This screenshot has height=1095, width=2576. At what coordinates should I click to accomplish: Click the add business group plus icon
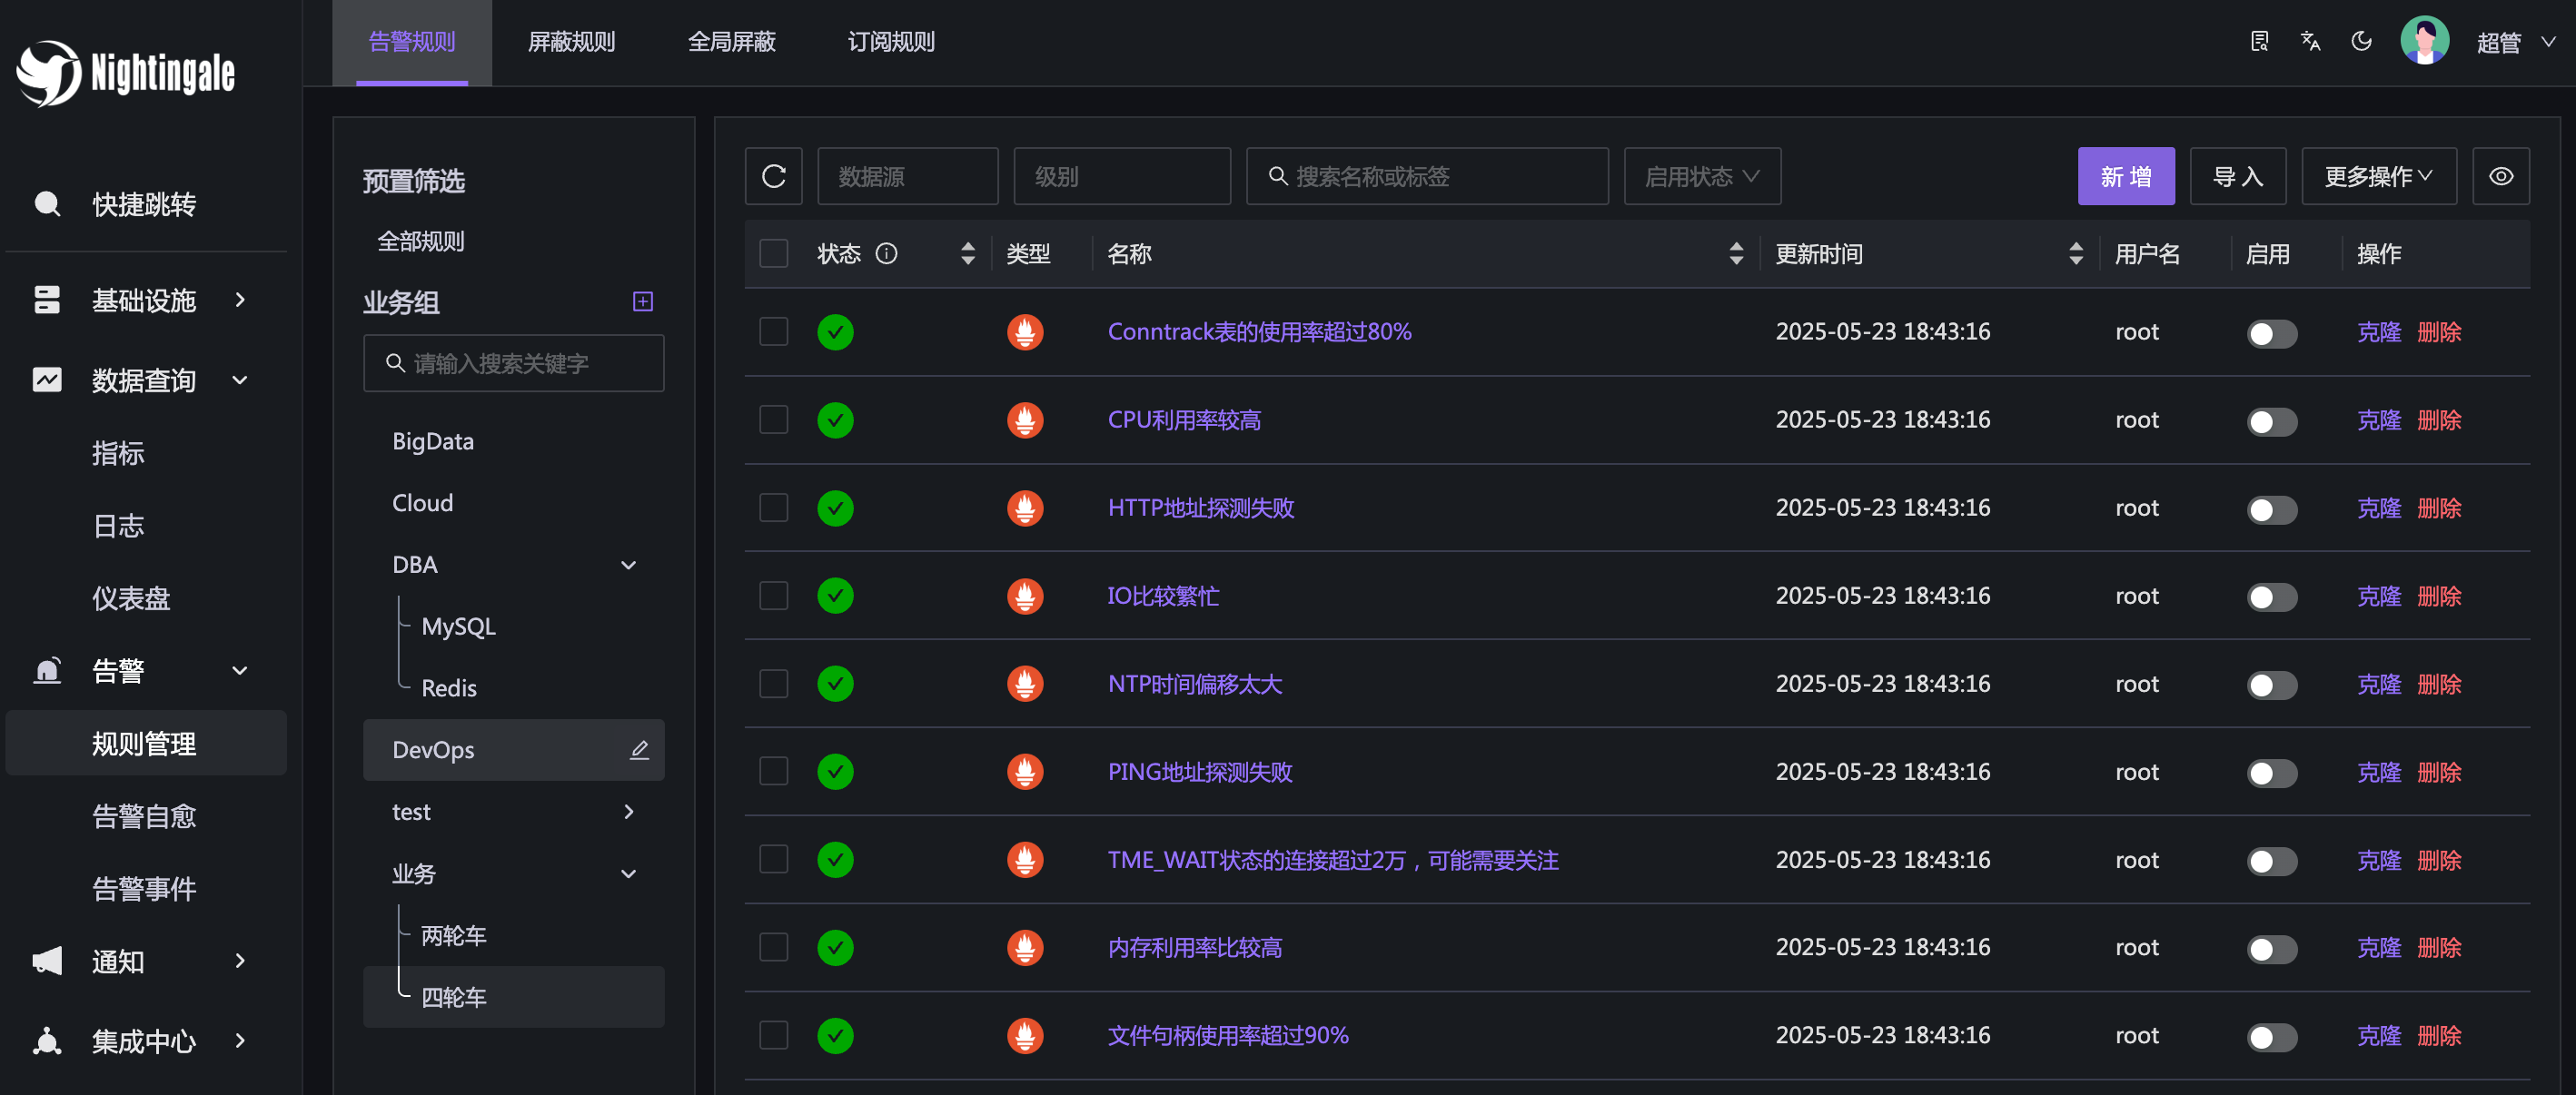click(x=643, y=301)
